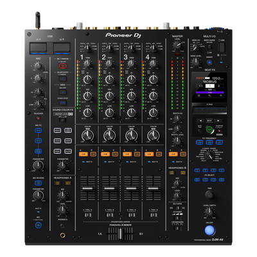The width and height of the screenshot is (257, 257).
Task: Click the MASTER LEVEL knob
Action: [177, 45]
